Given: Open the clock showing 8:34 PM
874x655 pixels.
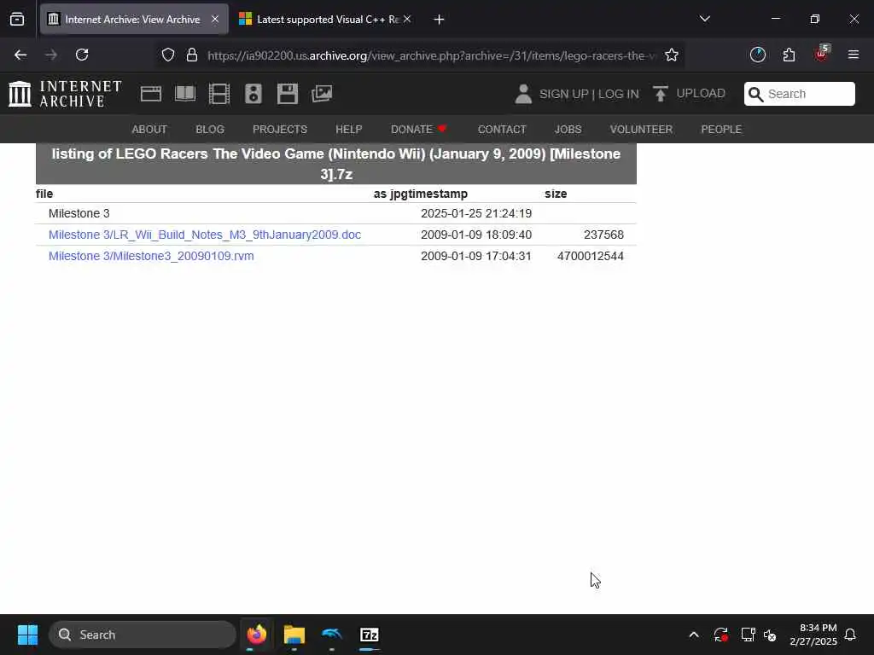Looking at the screenshot, I should pyautogui.click(x=813, y=635).
